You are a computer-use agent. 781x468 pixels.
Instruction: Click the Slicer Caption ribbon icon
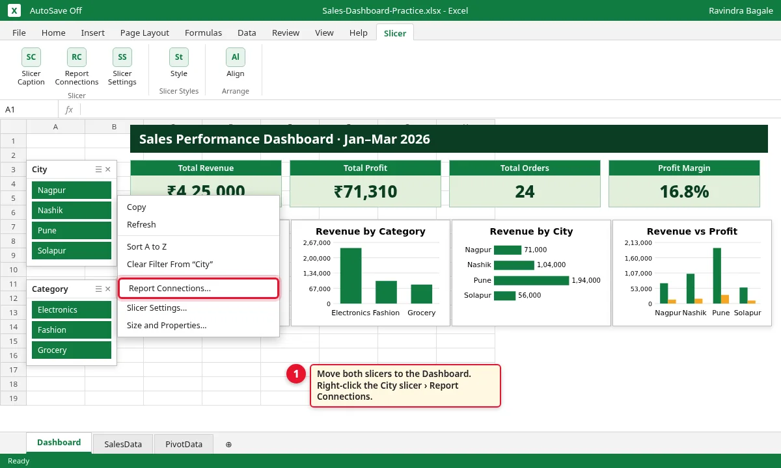click(31, 57)
